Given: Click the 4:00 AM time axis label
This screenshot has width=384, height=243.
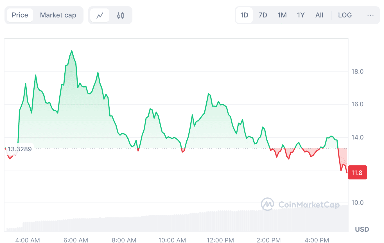Looking at the screenshot, I should pos(28,240).
